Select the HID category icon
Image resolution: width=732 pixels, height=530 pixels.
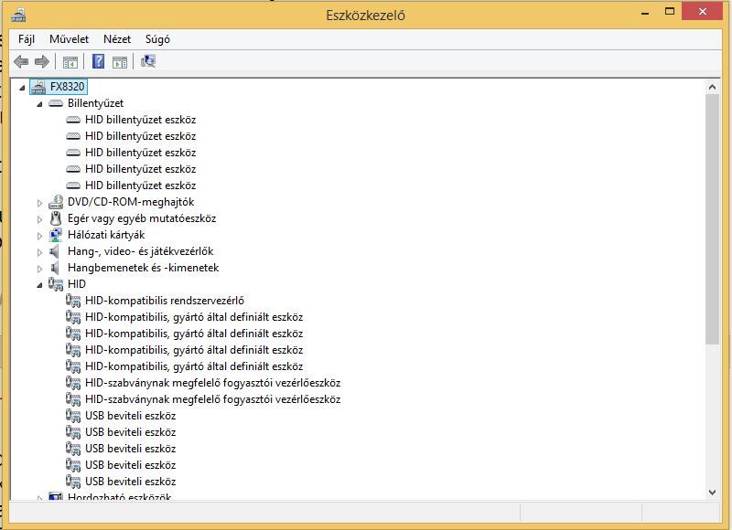tap(56, 284)
